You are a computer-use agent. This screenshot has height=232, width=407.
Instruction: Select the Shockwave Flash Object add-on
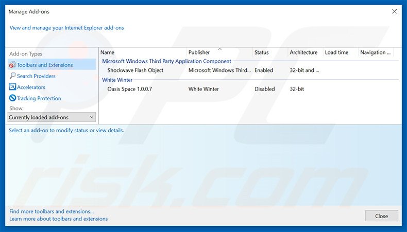point(135,70)
